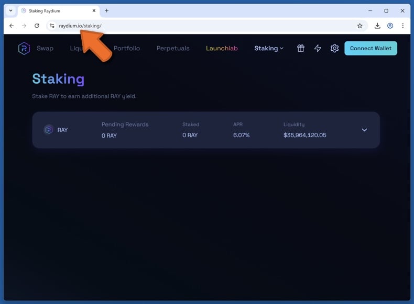This screenshot has width=414, height=304.
Task: Reload the page
Action: (x=37, y=26)
